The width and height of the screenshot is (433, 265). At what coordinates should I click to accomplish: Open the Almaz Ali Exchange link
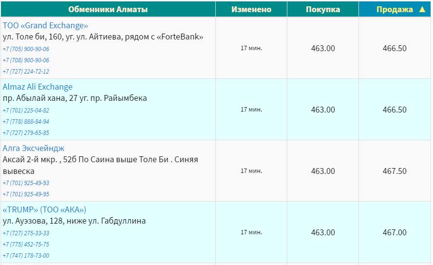pyautogui.click(x=38, y=87)
